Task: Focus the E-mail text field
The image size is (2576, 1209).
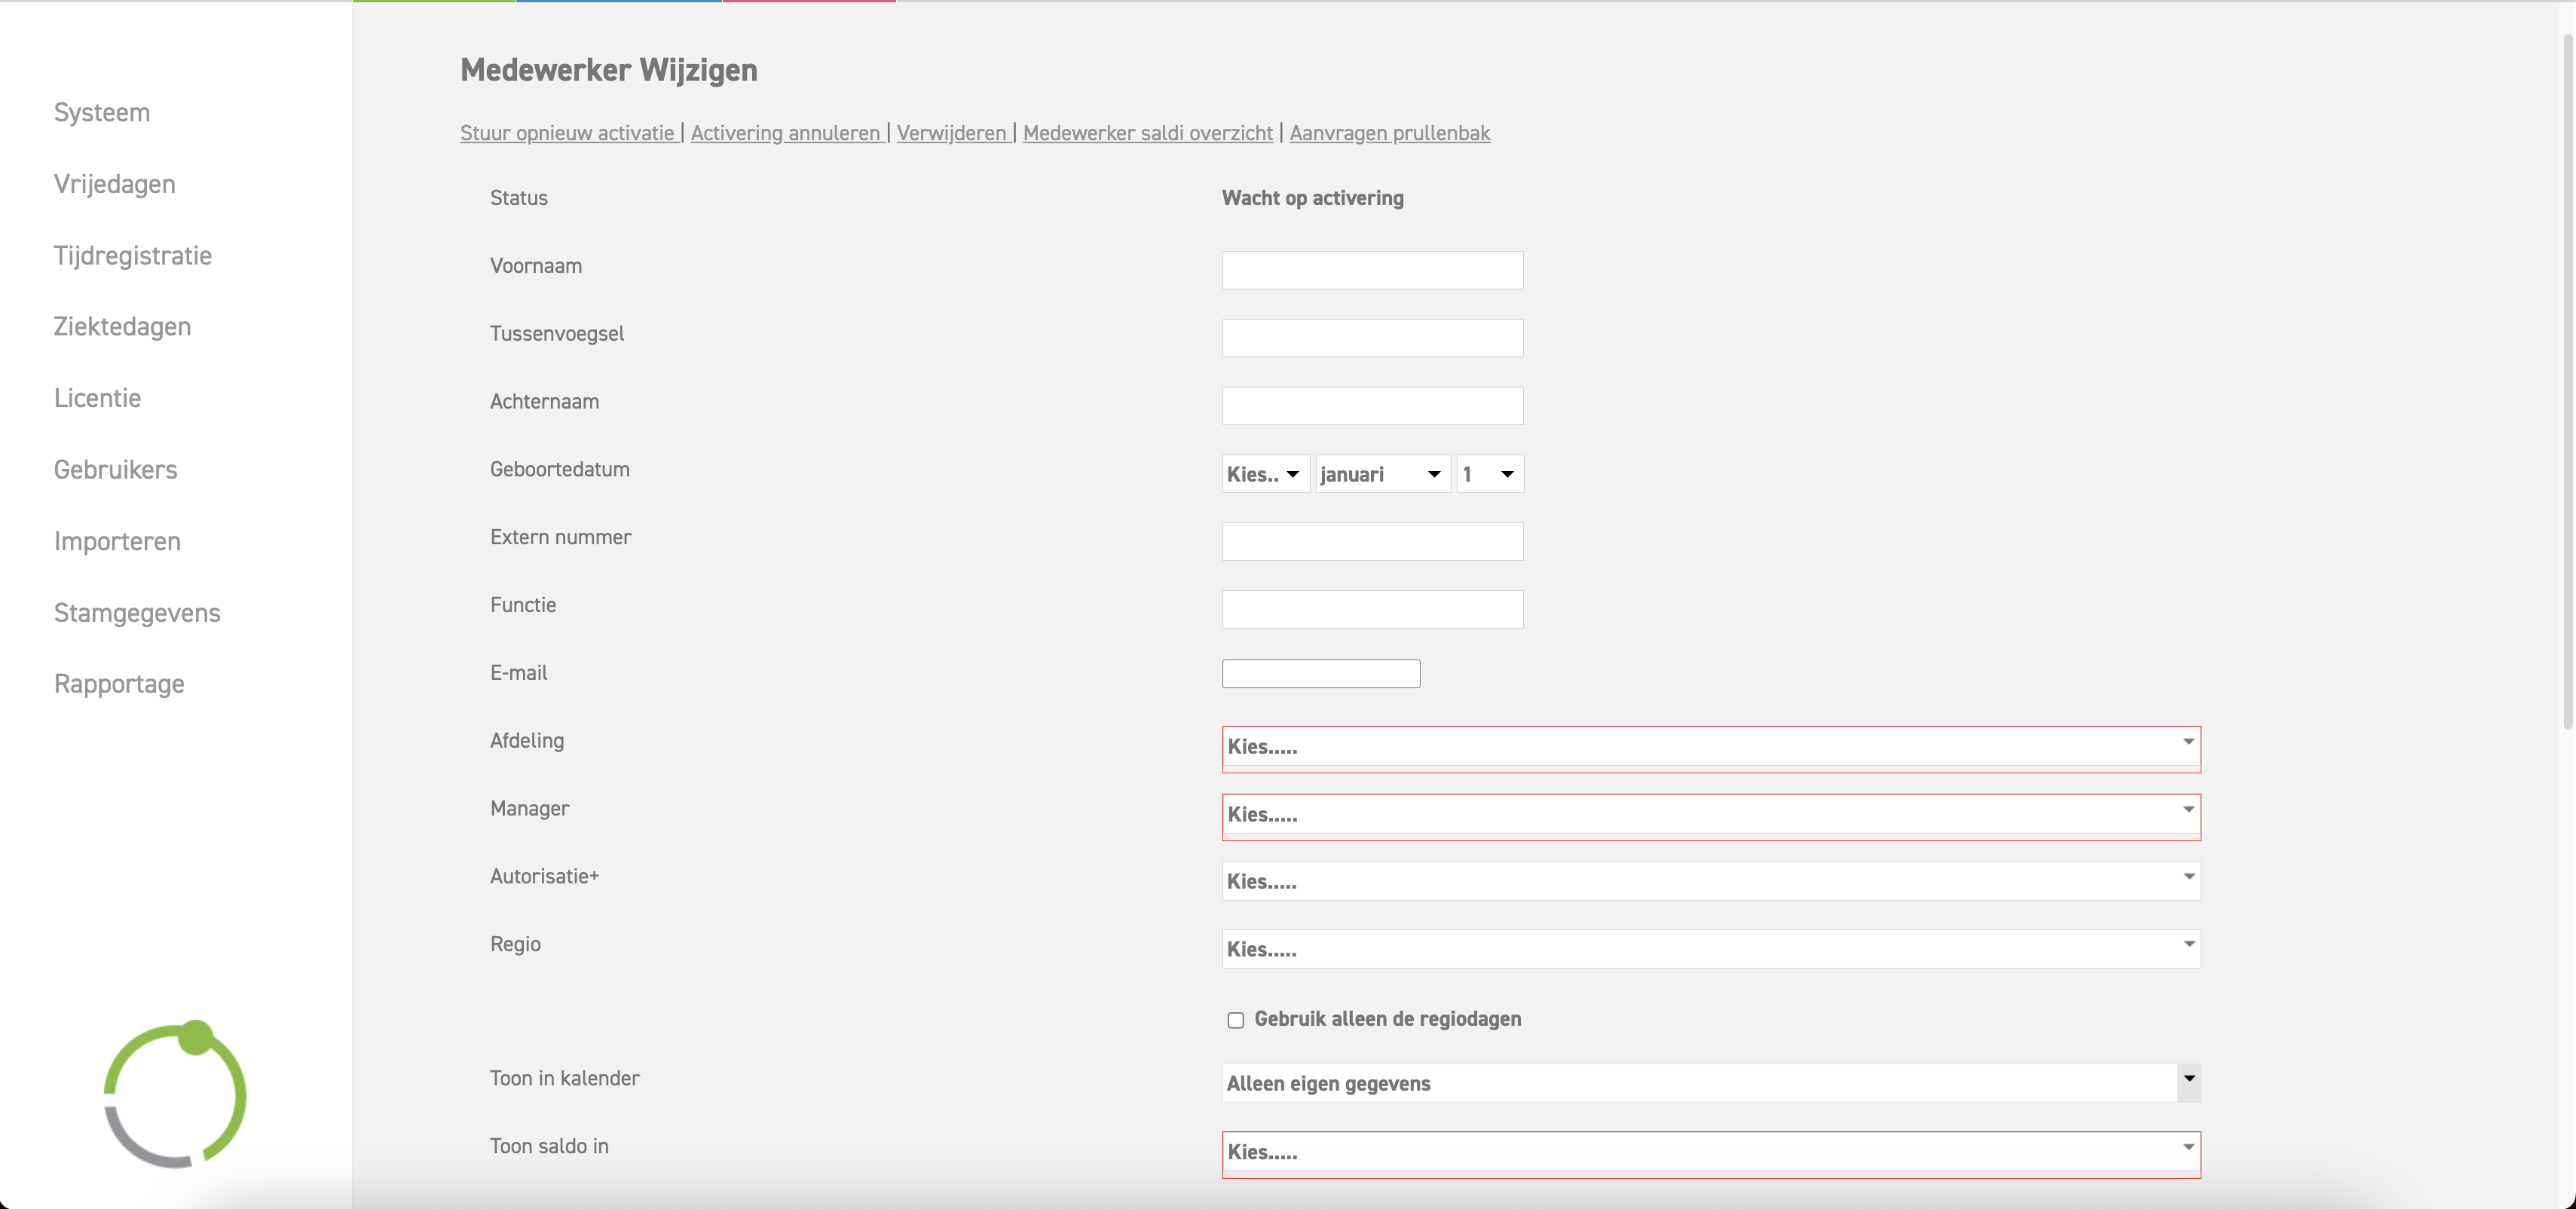Action: tap(1320, 674)
